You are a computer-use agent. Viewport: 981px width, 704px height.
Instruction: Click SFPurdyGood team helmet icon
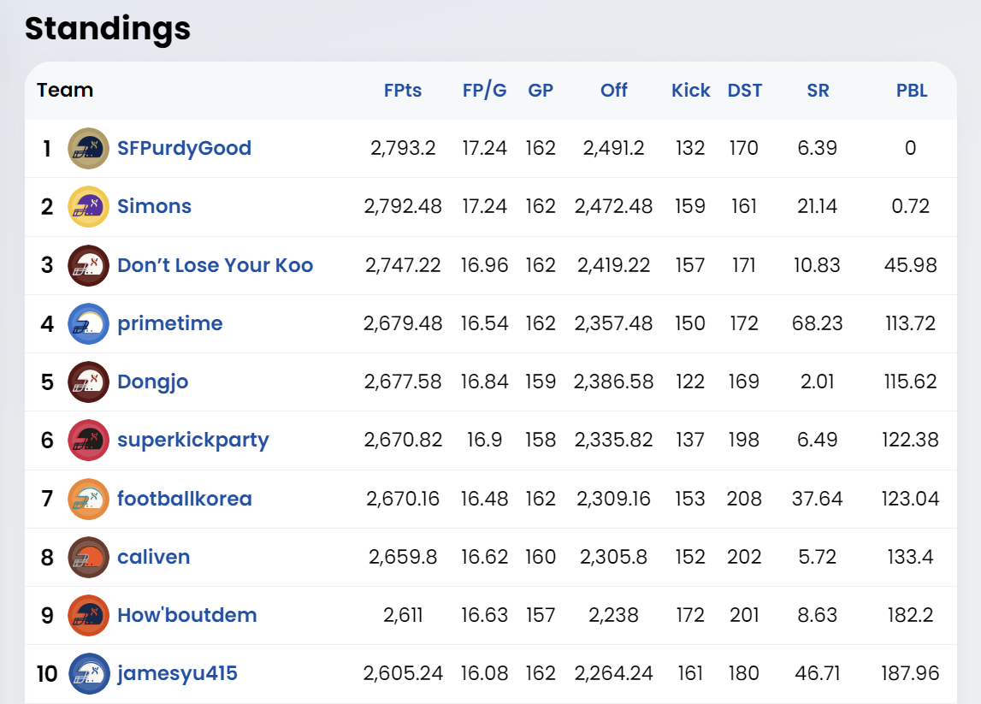click(x=88, y=149)
